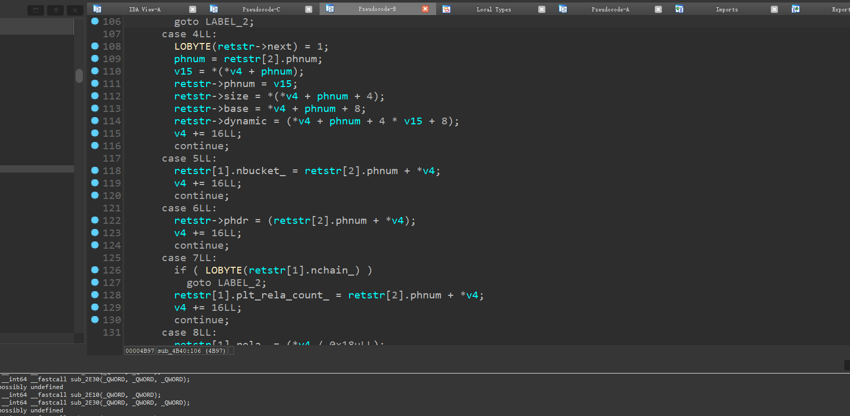The height and width of the screenshot is (416, 850).
Task: Float the left side panel
Action: point(55,10)
